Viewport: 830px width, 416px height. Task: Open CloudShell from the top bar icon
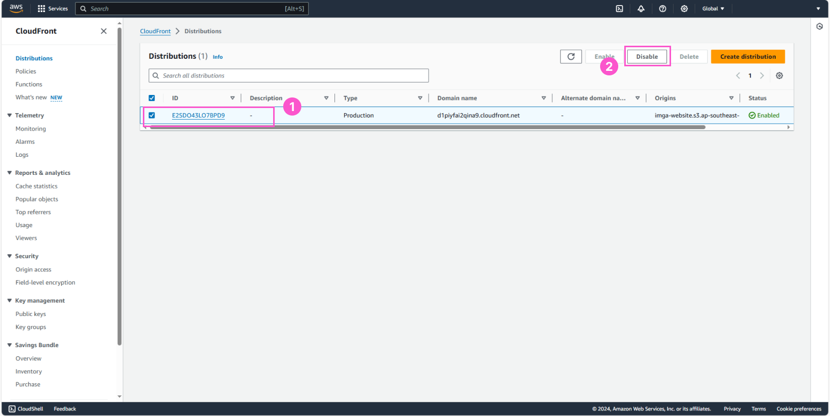click(619, 9)
